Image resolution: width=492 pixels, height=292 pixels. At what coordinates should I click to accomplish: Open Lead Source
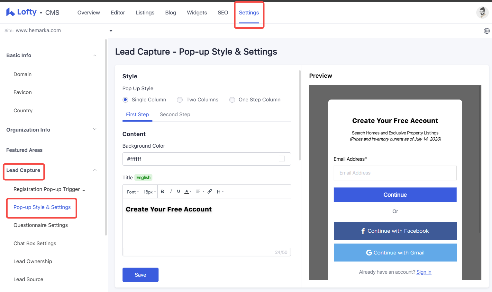pyautogui.click(x=28, y=279)
